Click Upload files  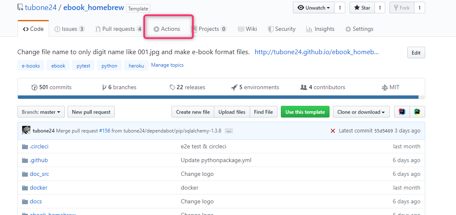232,112
